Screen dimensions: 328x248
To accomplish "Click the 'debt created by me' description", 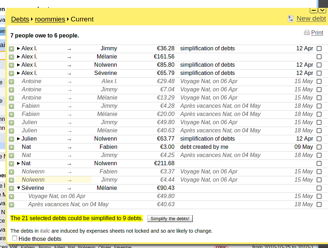I will point(204,147).
